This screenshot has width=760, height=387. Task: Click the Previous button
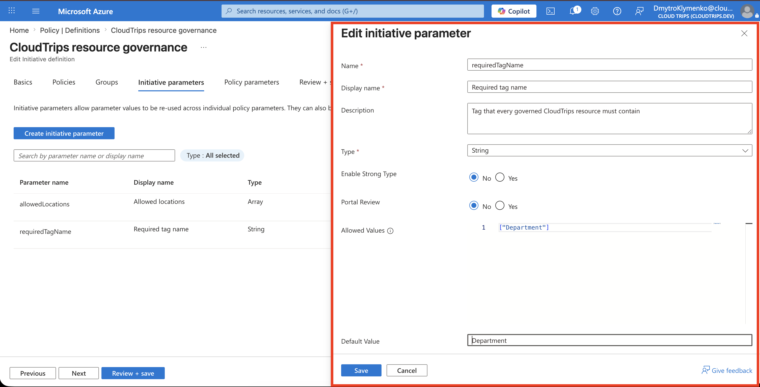click(x=33, y=373)
